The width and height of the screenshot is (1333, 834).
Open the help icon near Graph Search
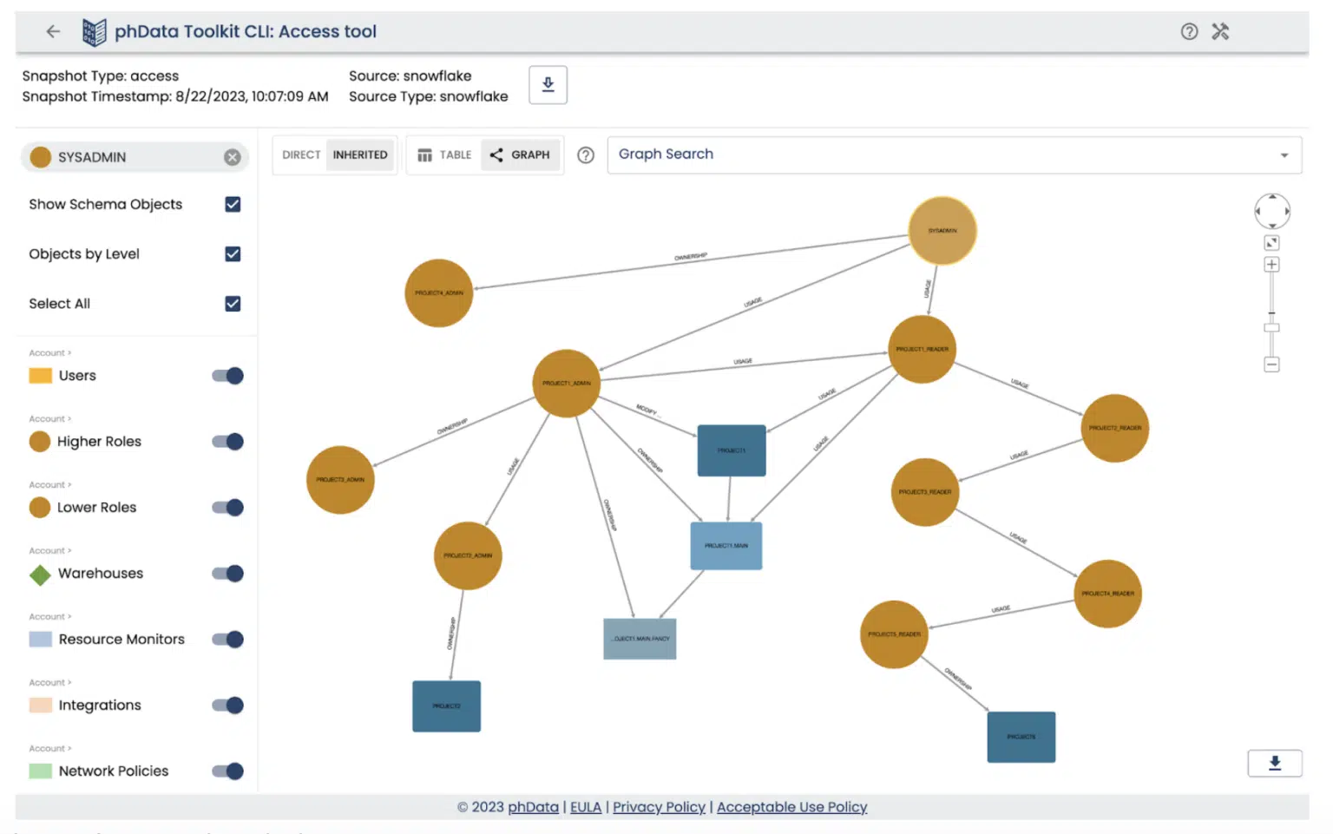click(585, 154)
